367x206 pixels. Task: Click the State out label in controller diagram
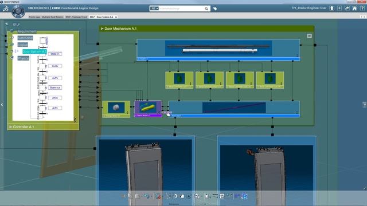pos(55,88)
